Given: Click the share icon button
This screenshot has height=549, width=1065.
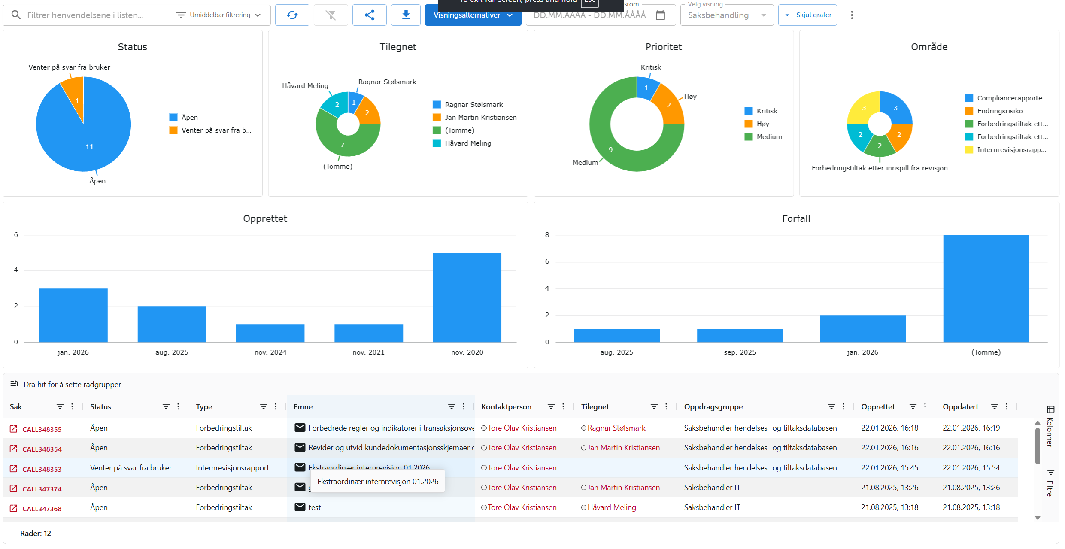Looking at the screenshot, I should point(369,15).
